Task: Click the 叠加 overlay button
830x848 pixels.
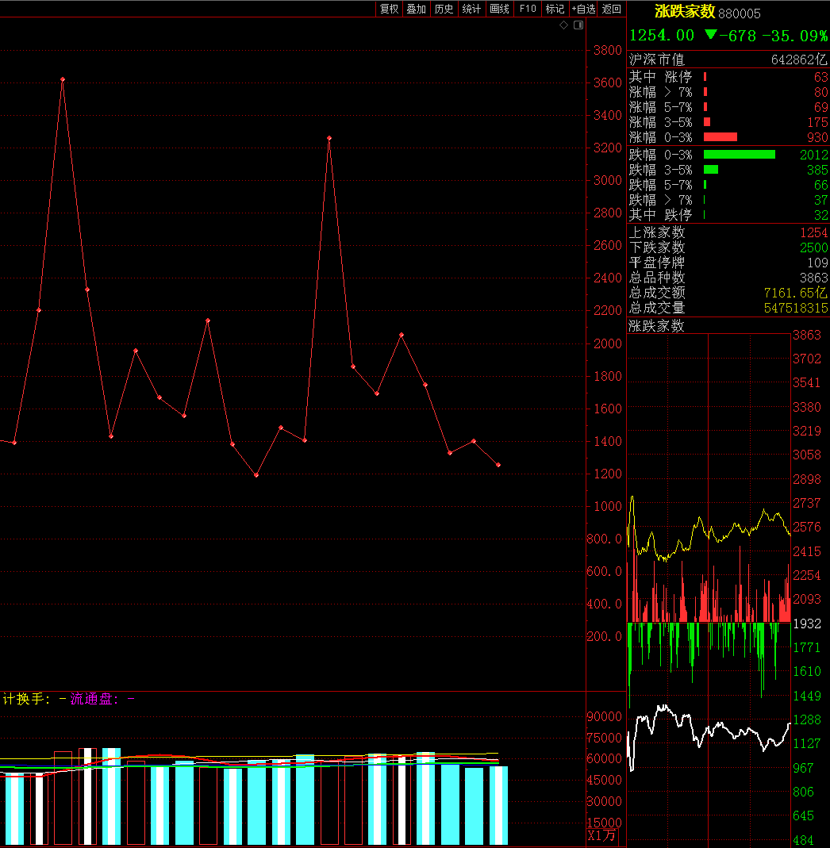Action: pos(416,9)
